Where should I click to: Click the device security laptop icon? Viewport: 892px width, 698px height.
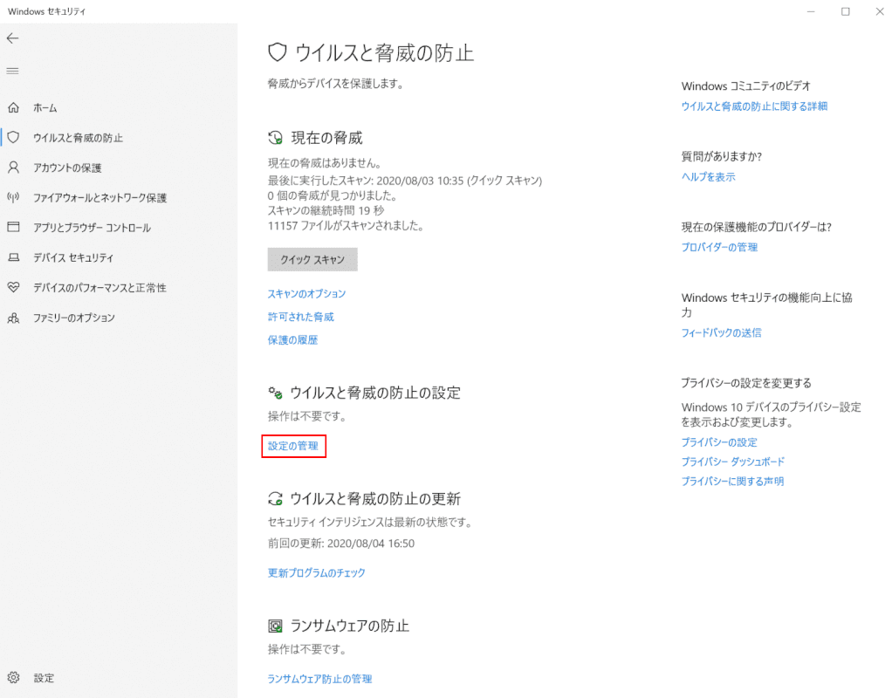(14, 257)
